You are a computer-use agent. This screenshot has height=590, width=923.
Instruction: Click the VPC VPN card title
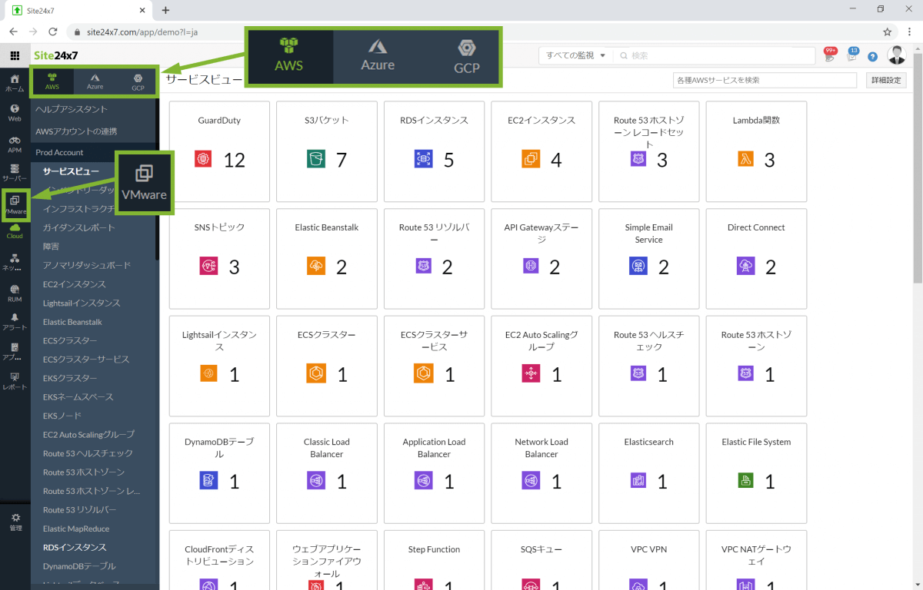(x=648, y=549)
